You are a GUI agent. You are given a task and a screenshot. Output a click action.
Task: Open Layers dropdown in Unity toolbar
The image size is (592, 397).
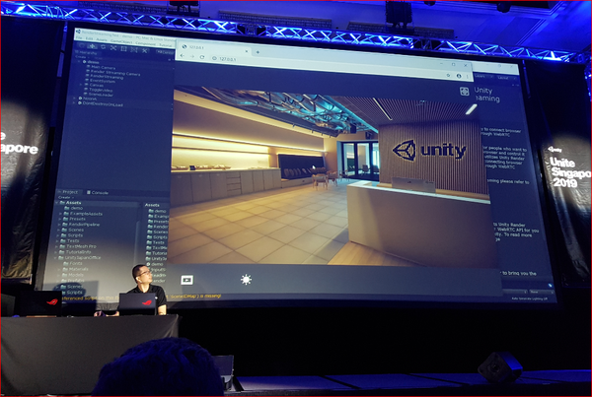click(484, 76)
